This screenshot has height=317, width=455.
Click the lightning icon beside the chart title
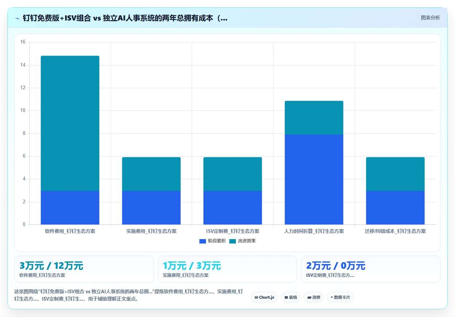coord(17,18)
